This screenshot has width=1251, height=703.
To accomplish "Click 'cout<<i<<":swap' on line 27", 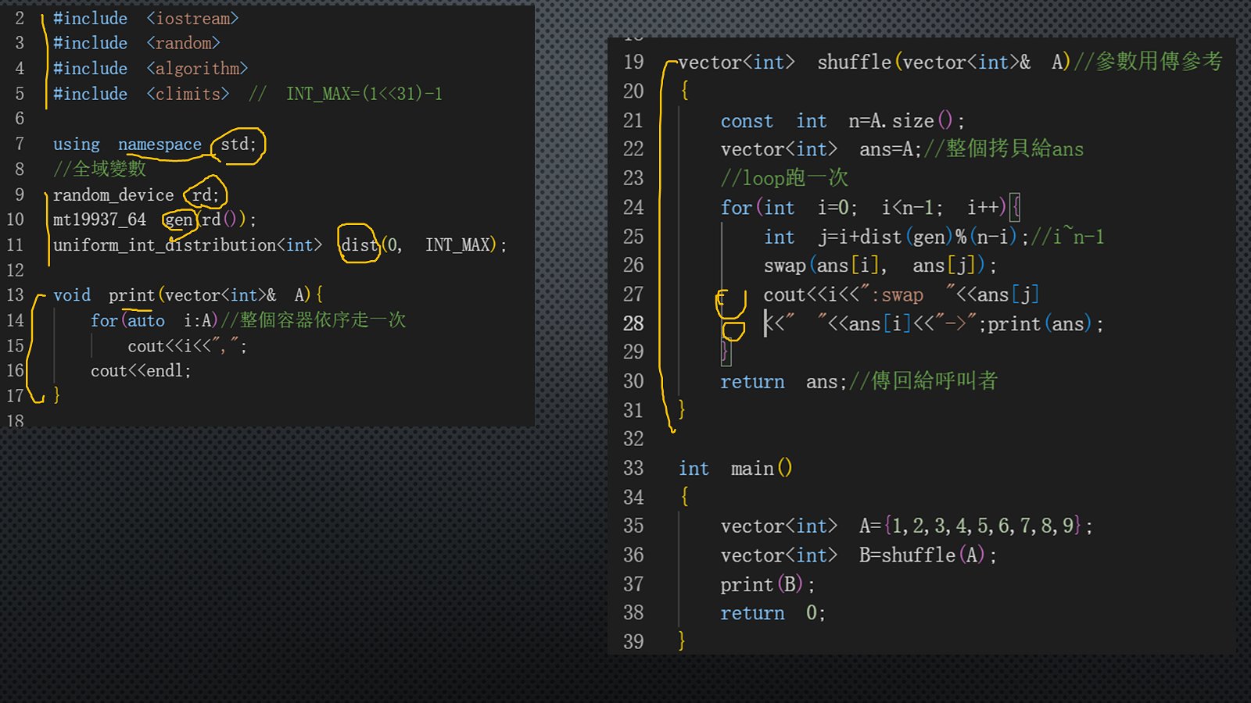I will (x=844, y=294).
